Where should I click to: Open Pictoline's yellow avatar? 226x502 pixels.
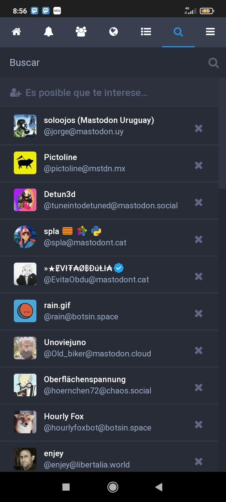[25, 163]
